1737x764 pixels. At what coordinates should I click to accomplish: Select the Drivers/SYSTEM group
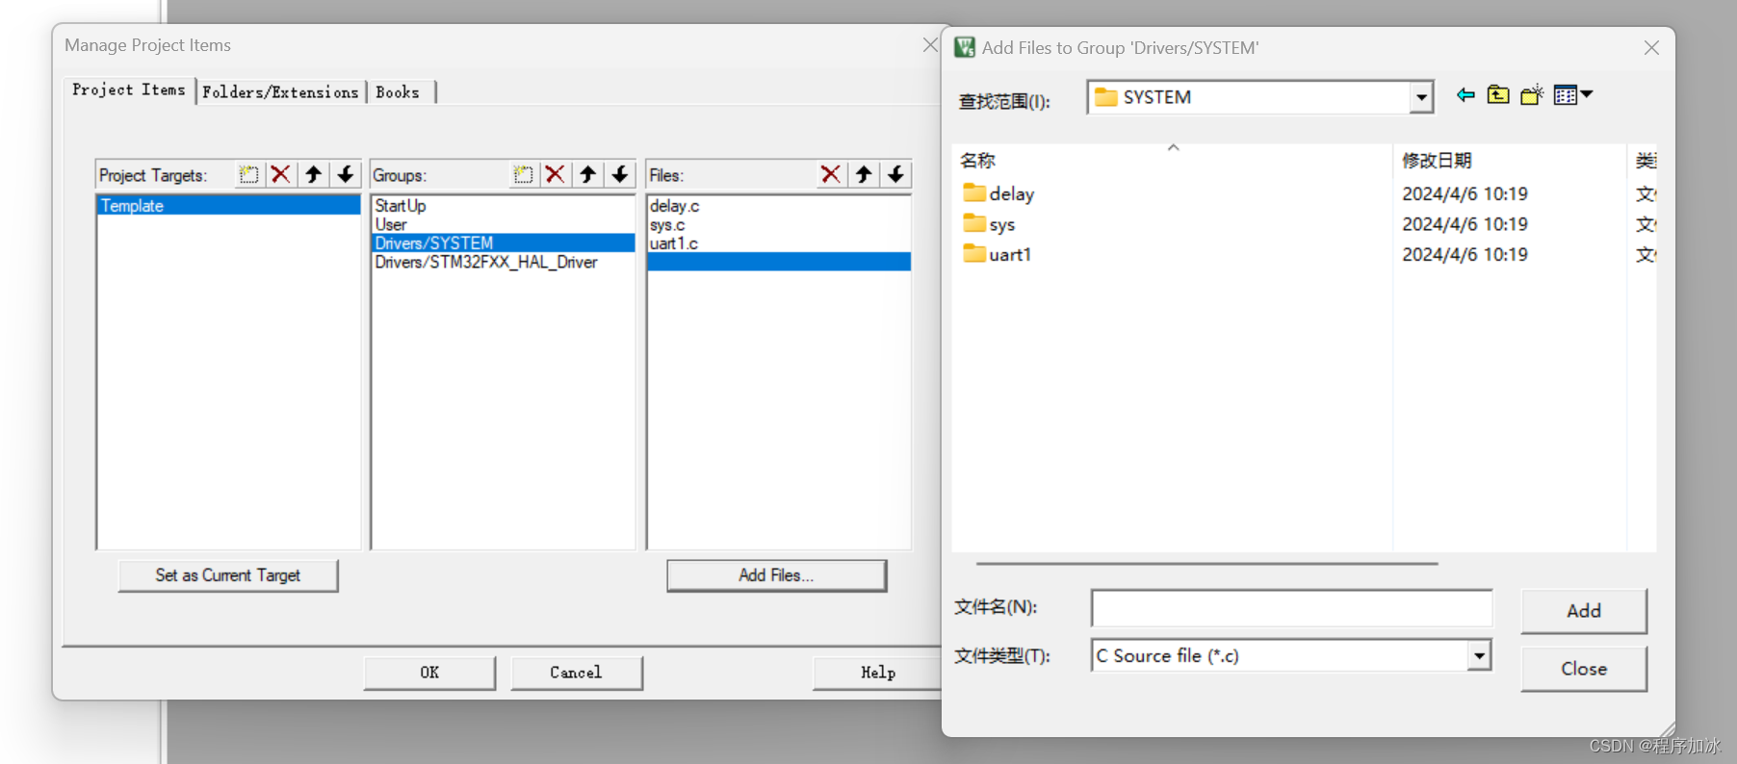[503, 242]
